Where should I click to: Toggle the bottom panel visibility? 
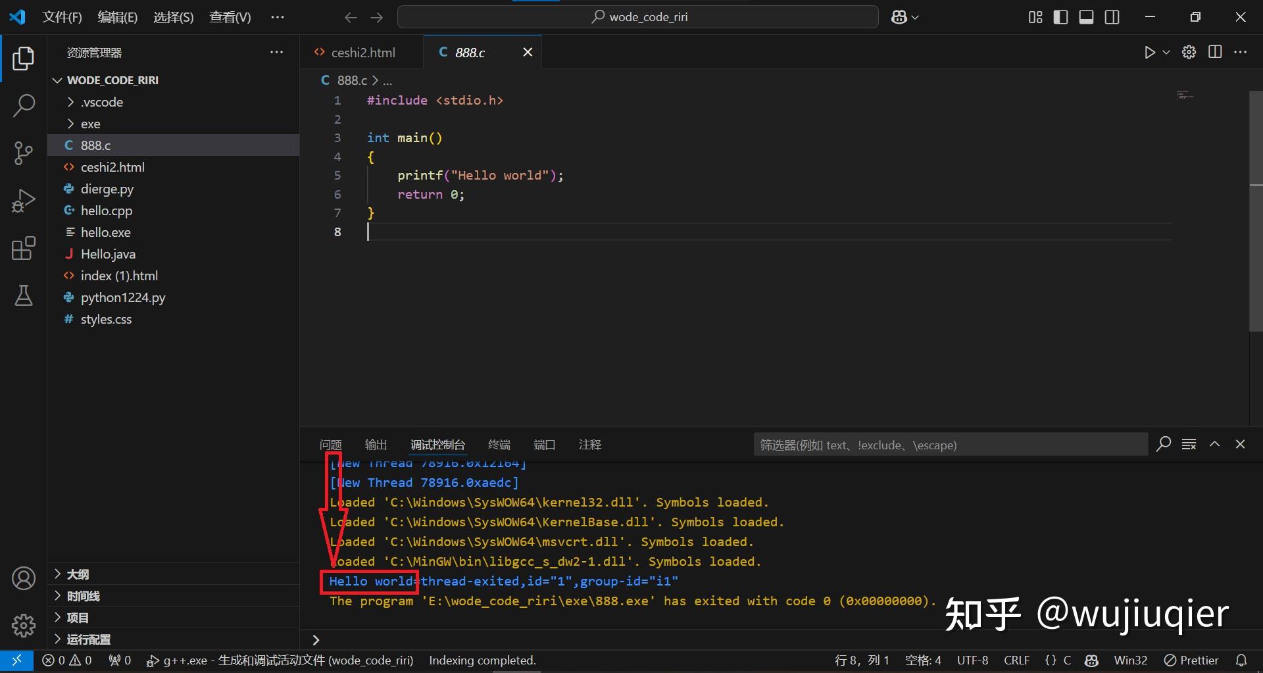(1086, 17)
